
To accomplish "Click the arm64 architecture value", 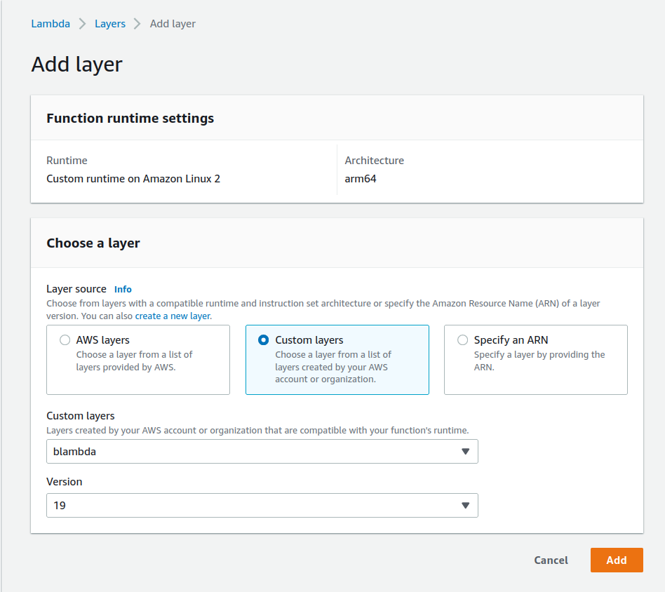I will pos(361,179).
